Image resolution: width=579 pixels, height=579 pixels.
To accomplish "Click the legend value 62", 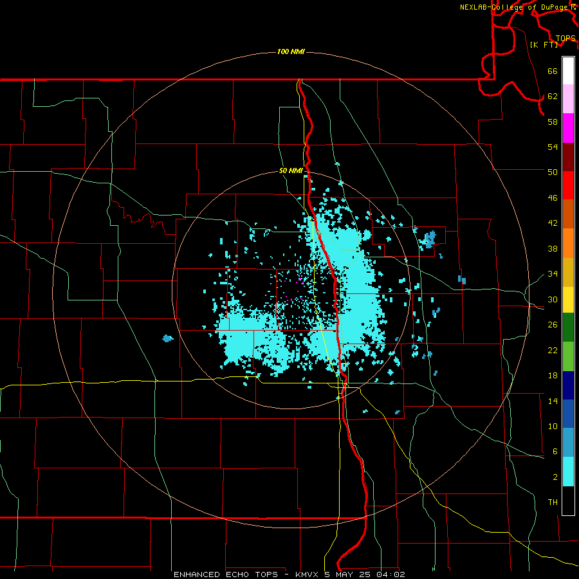I will pyautogui.click(x=553, y=96).
